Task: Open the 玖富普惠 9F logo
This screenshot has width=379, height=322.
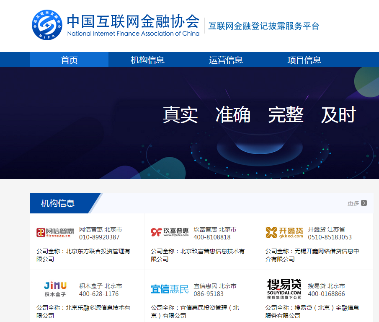Action: 170,232
